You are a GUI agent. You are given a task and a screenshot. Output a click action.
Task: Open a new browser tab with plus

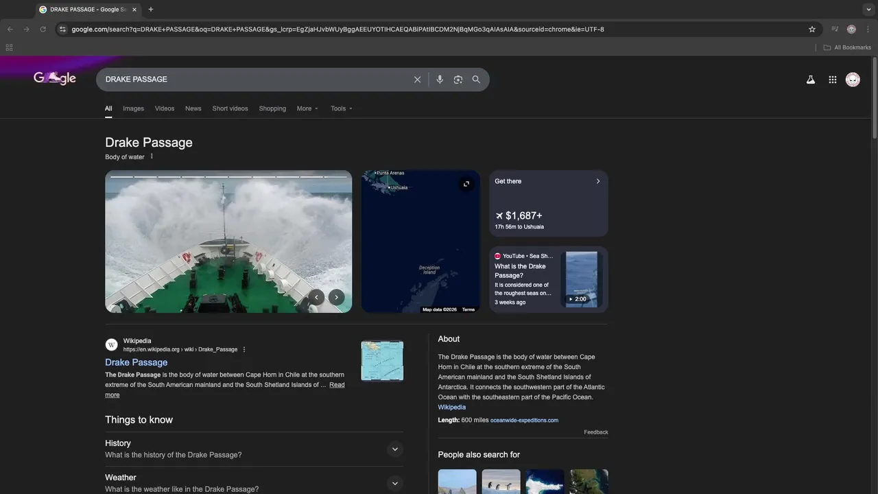(151, 10)
